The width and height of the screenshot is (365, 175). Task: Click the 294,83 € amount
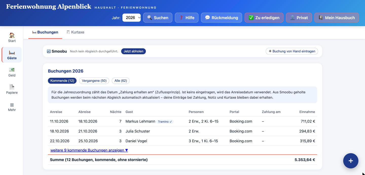pos(307,131)
